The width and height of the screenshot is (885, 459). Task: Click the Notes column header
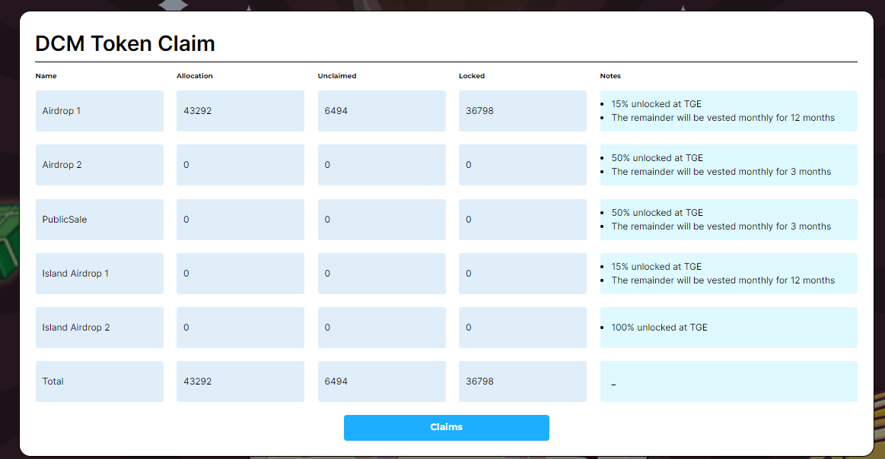pyautogui.click(x=610, y=75)
